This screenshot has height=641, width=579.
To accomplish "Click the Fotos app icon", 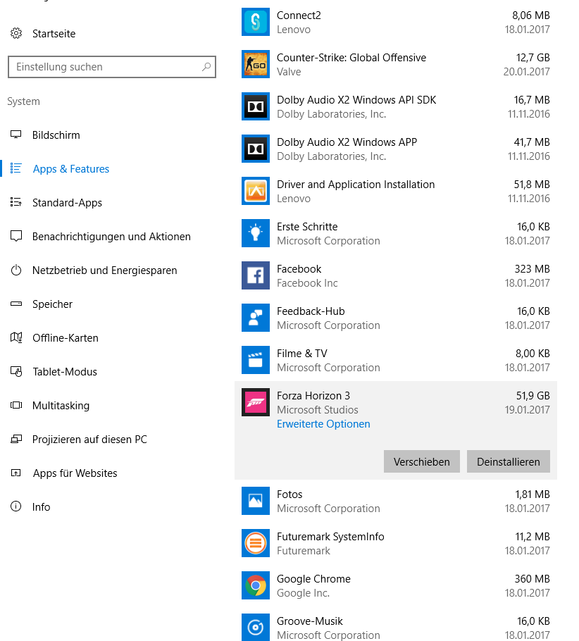I will tap(256, 501).
